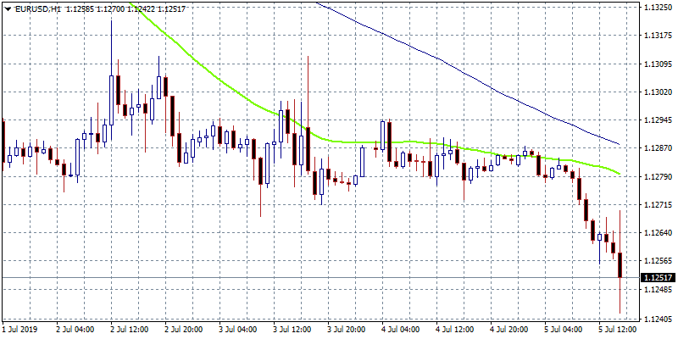Click the 2 Jul 20:00 time label
678x339 pixels.
click(183, 330)
